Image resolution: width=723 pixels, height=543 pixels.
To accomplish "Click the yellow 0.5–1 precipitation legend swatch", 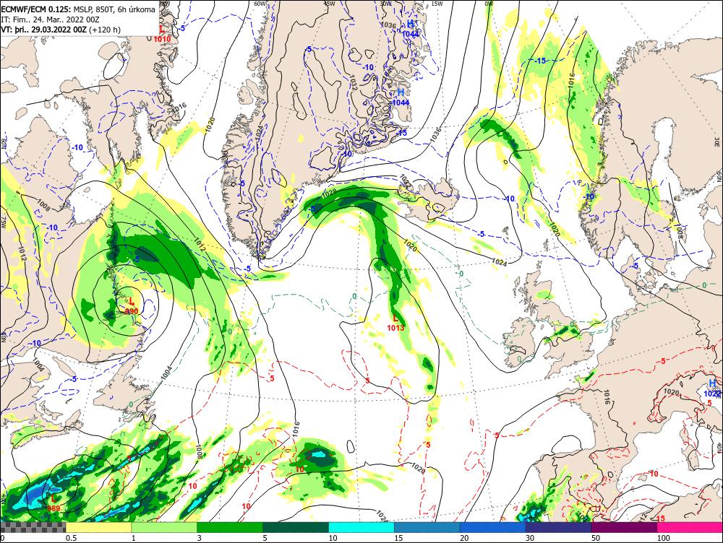I will coord(98,527).
